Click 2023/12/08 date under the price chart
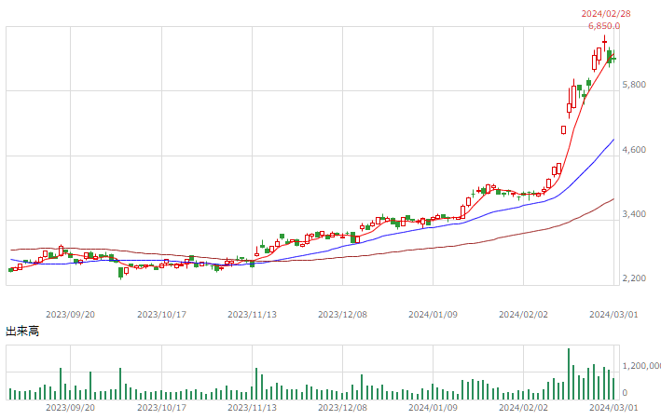Image resolution: width=661 pixels, height=420 pixels. (343, 315)
